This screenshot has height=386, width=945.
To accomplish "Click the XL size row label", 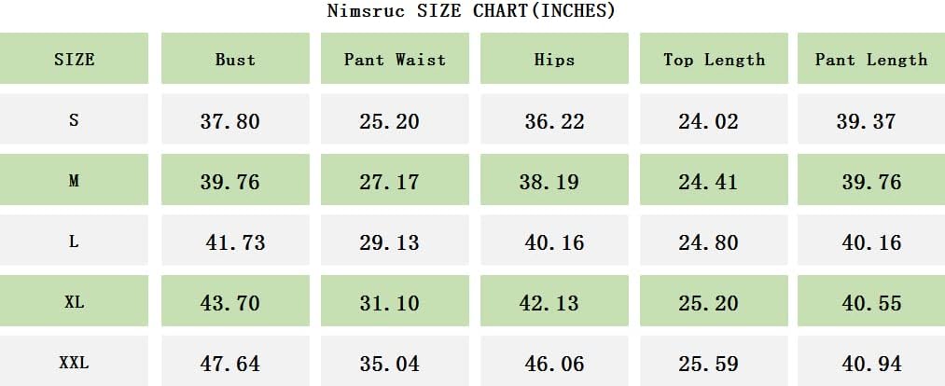I will coord(74,303).
